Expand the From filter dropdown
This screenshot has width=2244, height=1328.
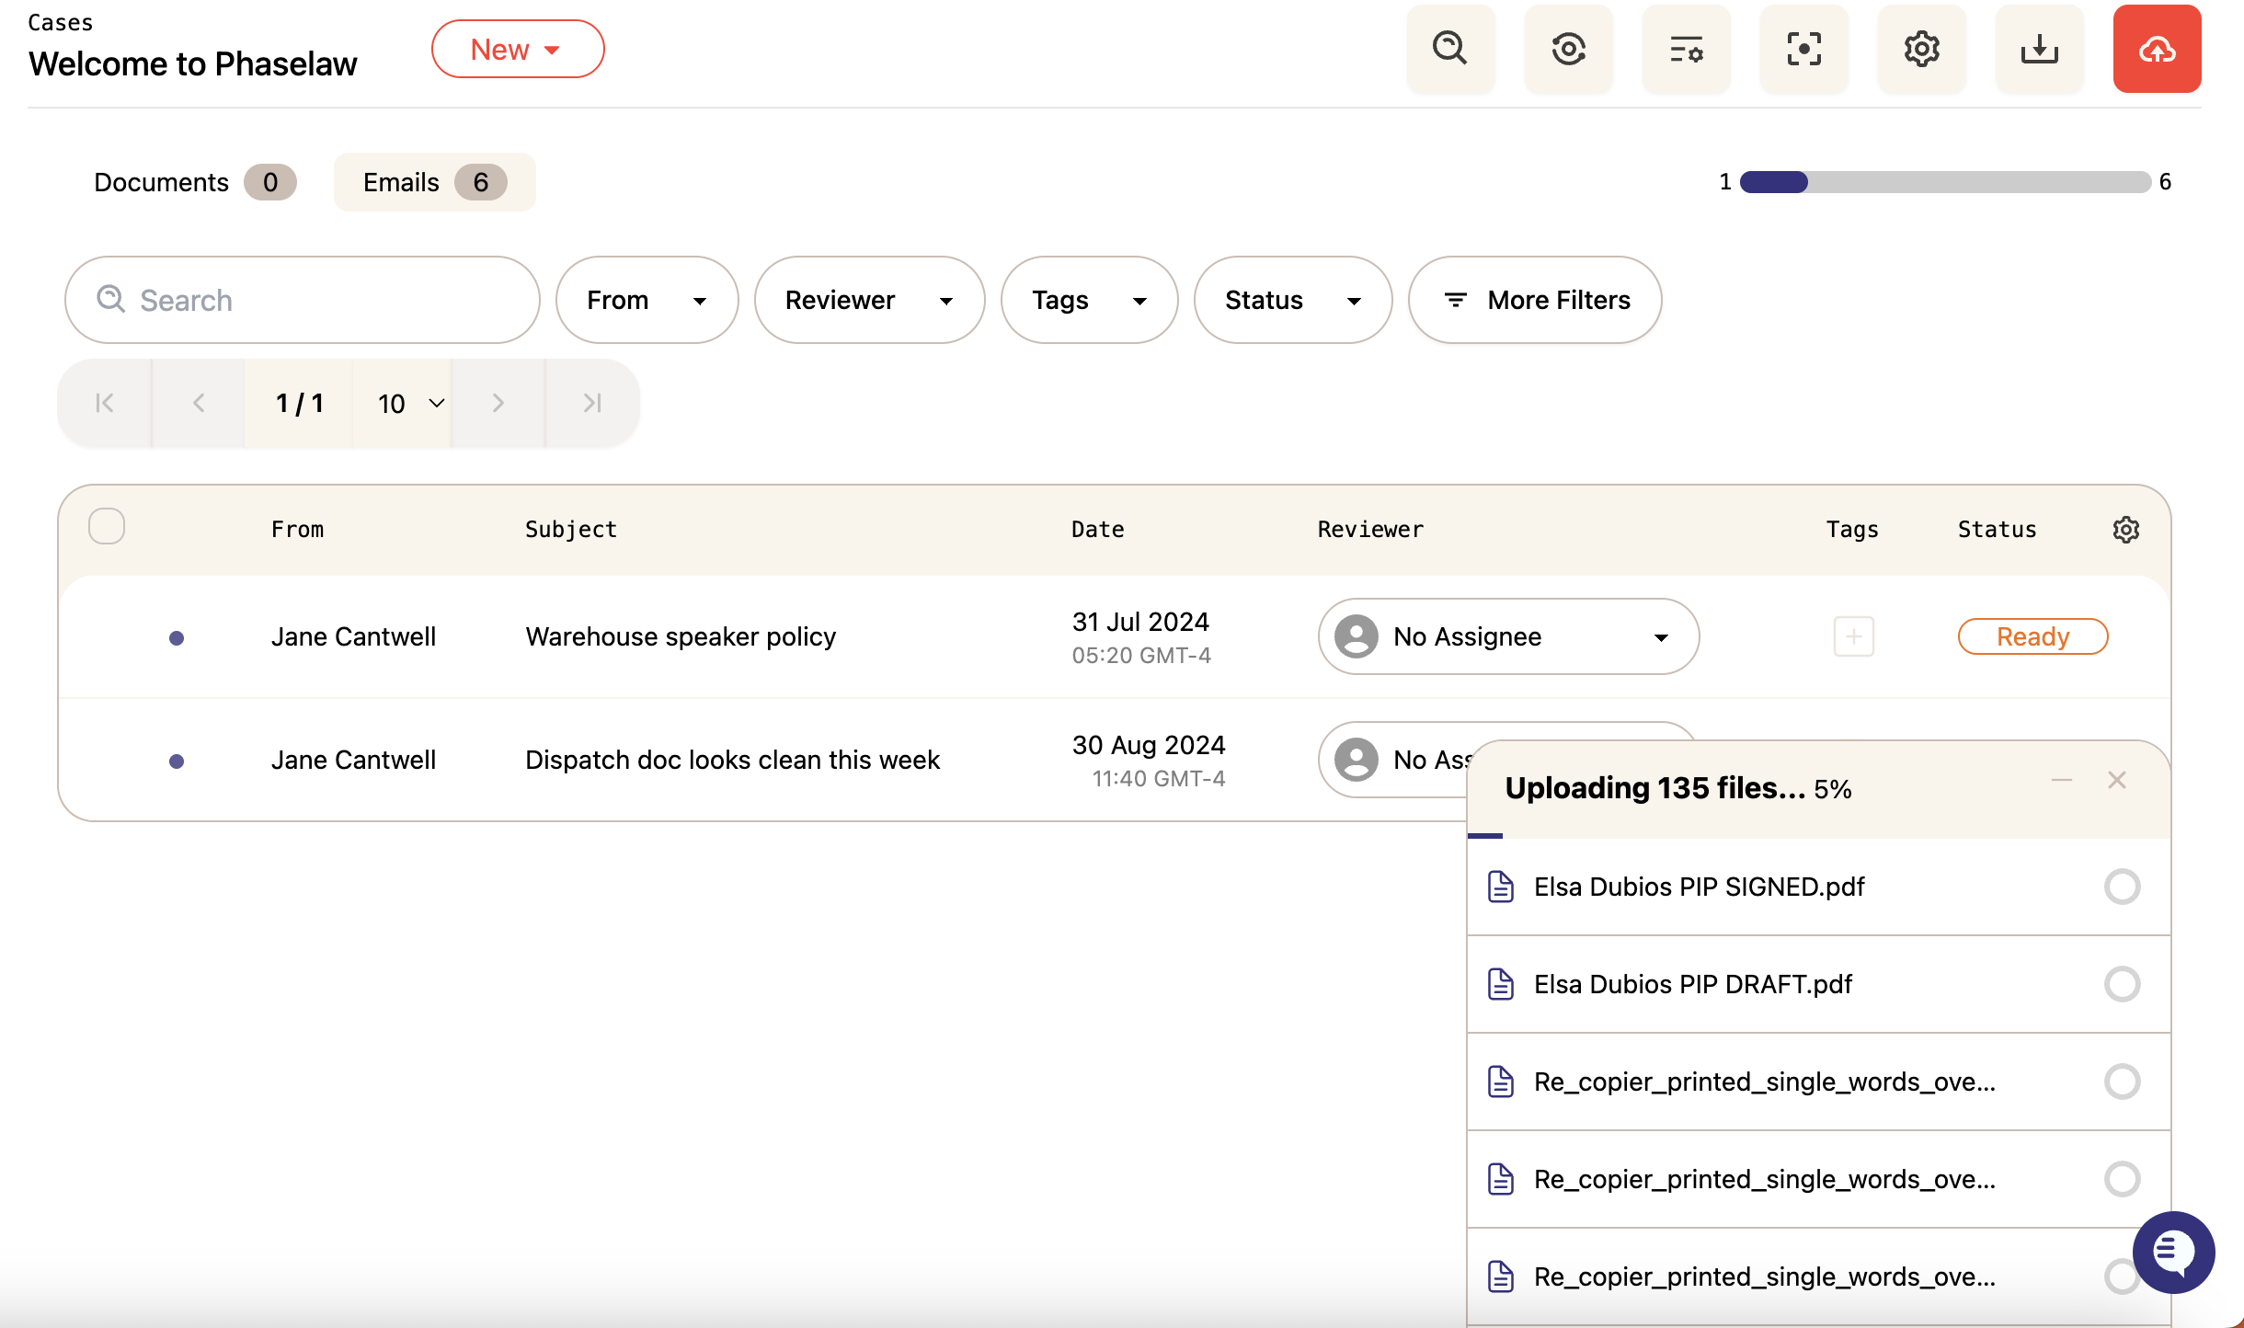point(647,300)
